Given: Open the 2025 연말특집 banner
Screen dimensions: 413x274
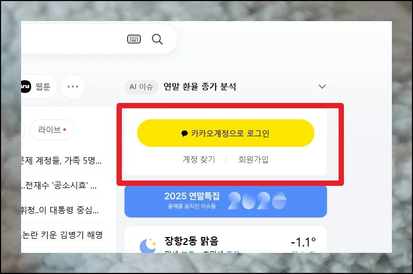Looking at the screenshot, I should [226, 201].
